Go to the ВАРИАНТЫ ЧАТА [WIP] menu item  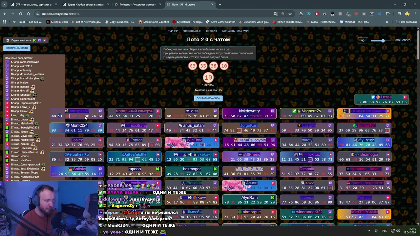(235, 31)
